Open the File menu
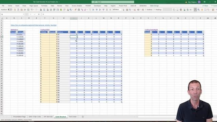 click(3, 6)
